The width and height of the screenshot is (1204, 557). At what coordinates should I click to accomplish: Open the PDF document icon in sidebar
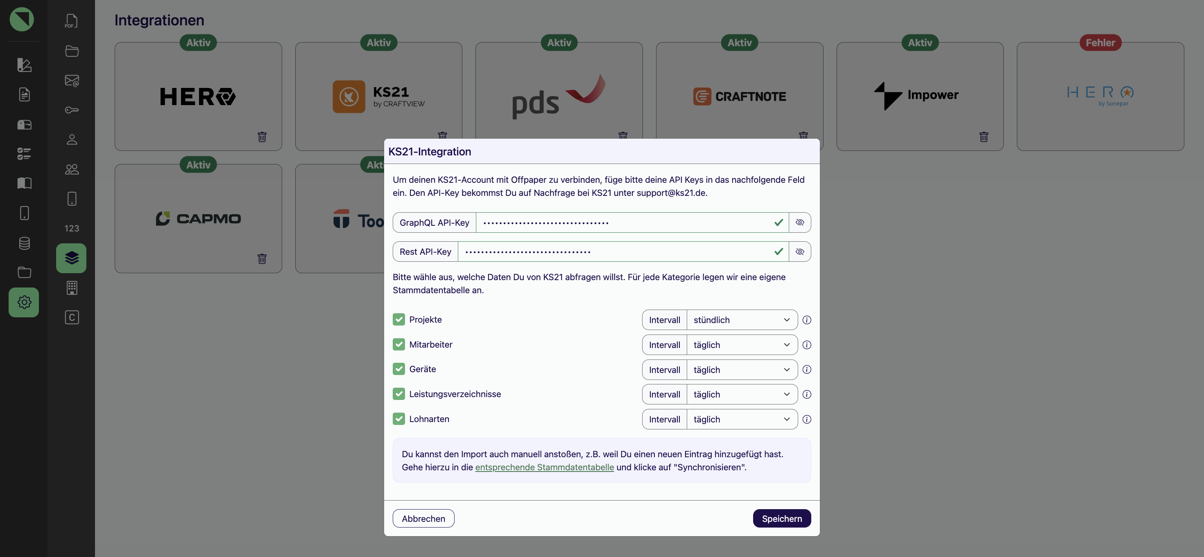click(72, 21)
